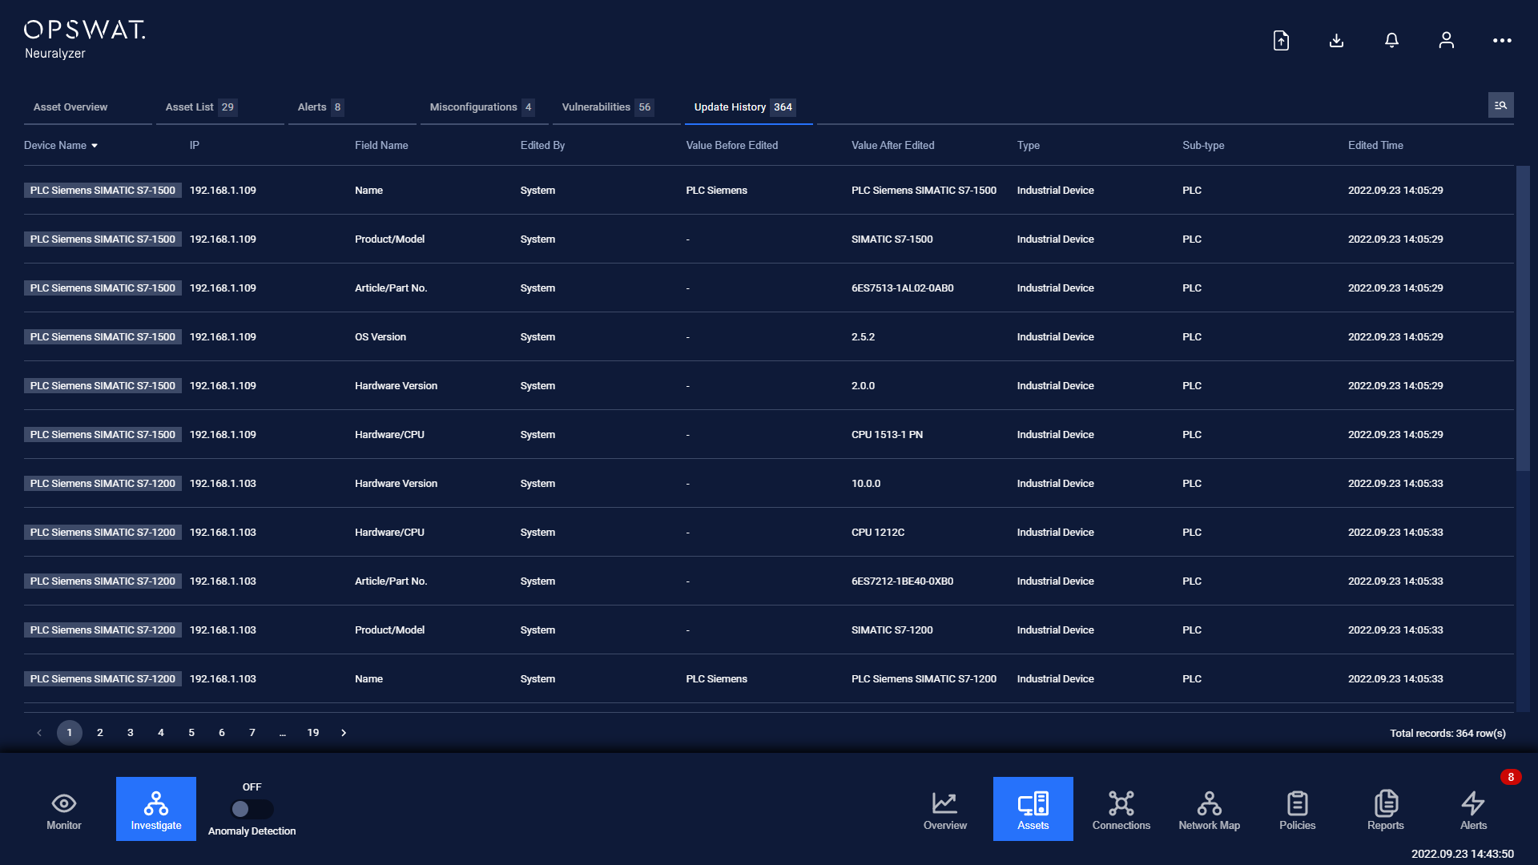1538x865 pixels.
Task: Select current page 1 button
Action: 70,733
